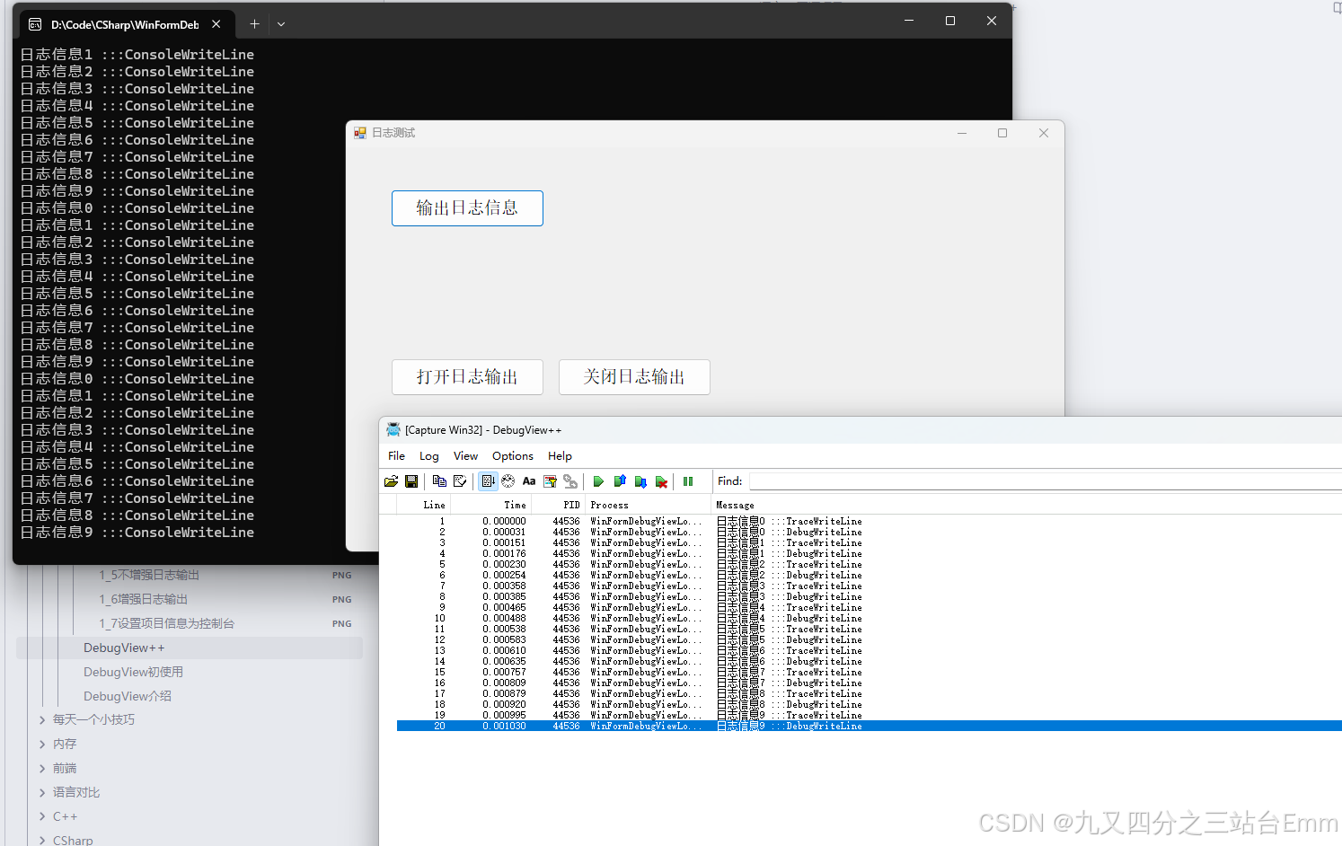
Task: Close the terminal tab with its X
Action: 216,25
